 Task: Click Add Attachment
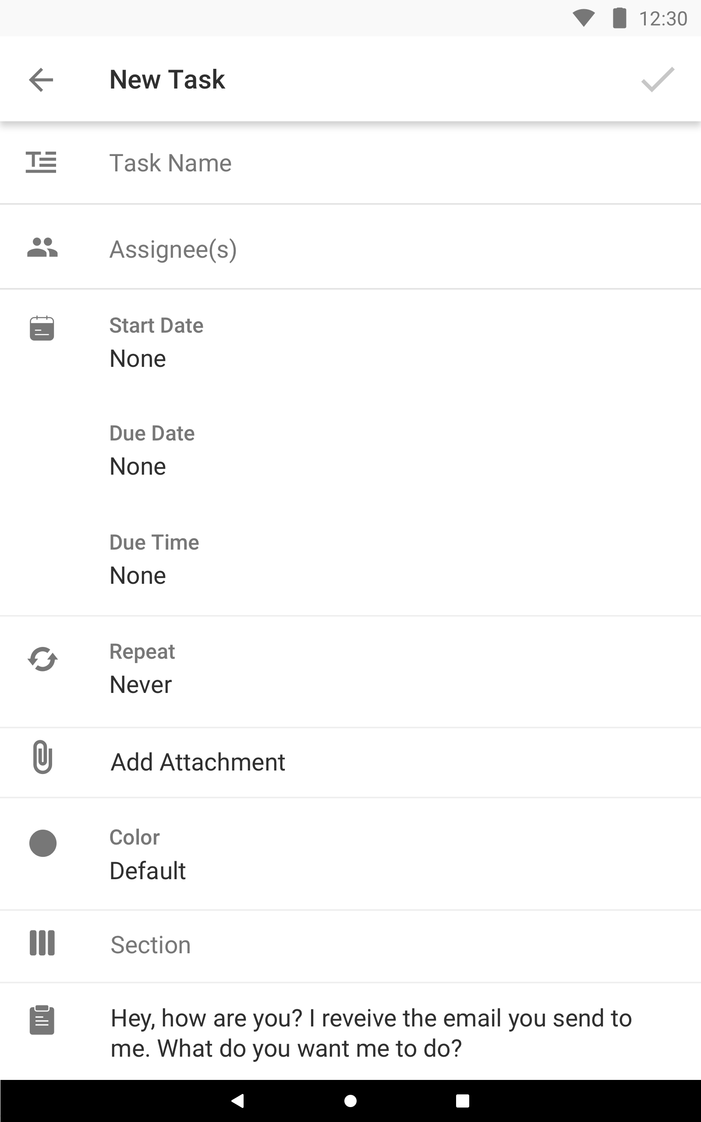(198, 762)
